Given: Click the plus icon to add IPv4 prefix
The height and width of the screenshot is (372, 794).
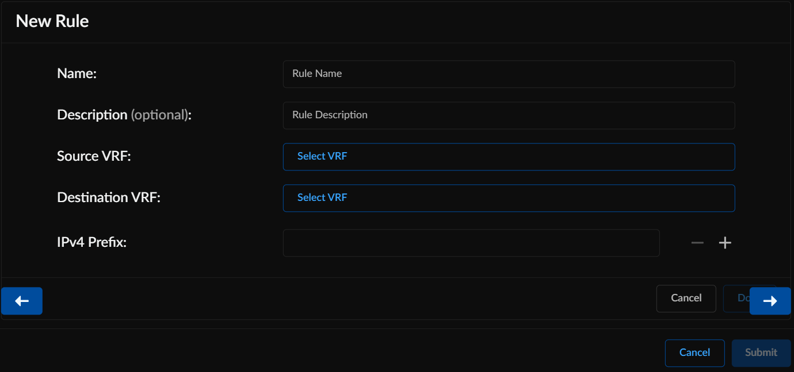Looking at the screenshot, I should [x=725, y=242].
